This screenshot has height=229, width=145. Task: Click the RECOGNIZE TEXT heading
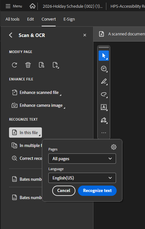24,119
